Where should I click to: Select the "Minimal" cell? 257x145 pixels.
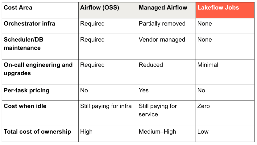[x=208, y=65]
